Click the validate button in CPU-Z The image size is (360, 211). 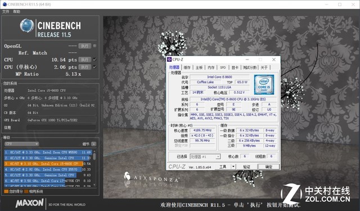[x=247, y=167]
